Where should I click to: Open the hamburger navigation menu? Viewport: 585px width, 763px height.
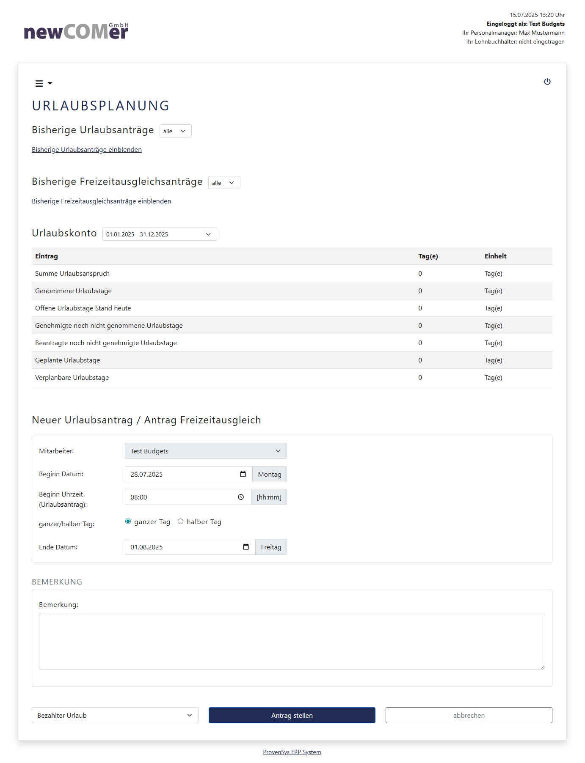(x=43, y=83)
